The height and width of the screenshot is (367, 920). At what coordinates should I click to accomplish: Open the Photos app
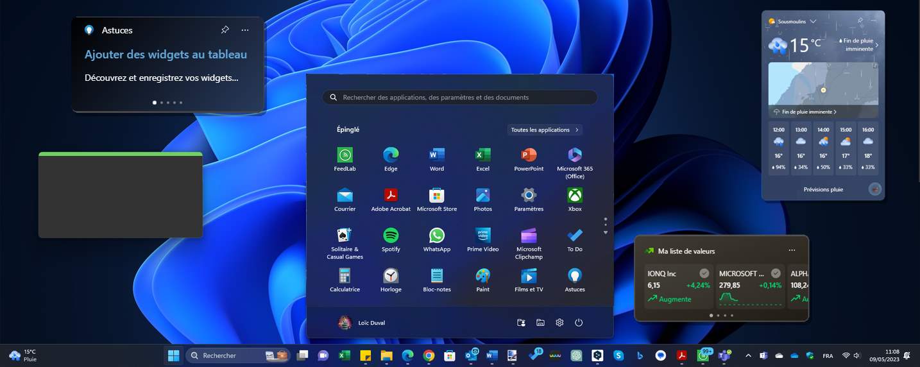[x=482, y=200]
